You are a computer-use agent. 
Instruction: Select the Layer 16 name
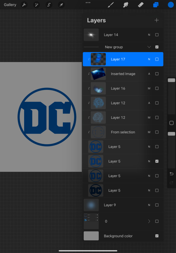click(118, 88)
